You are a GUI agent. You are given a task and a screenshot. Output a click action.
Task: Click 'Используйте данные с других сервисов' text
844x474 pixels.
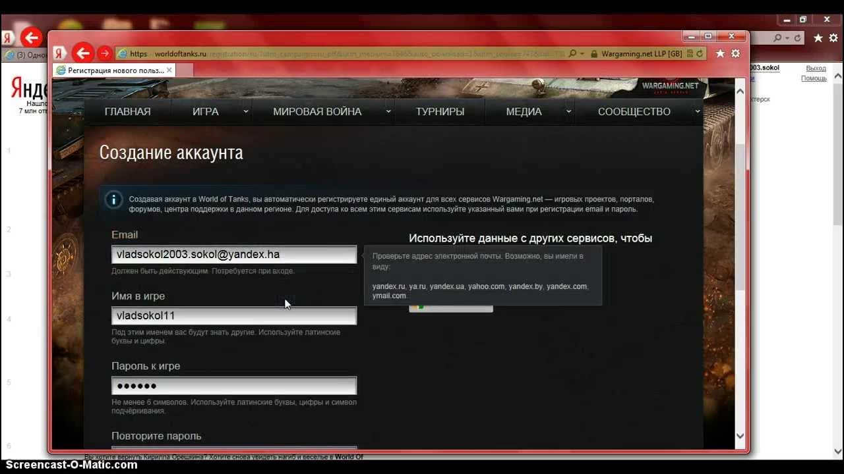(x=530, y=238)
